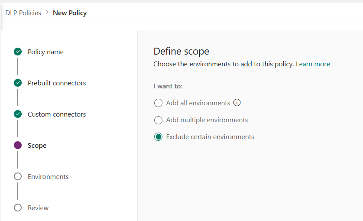
Task: Click the purple Scope step circle
Action: (18, 146)
